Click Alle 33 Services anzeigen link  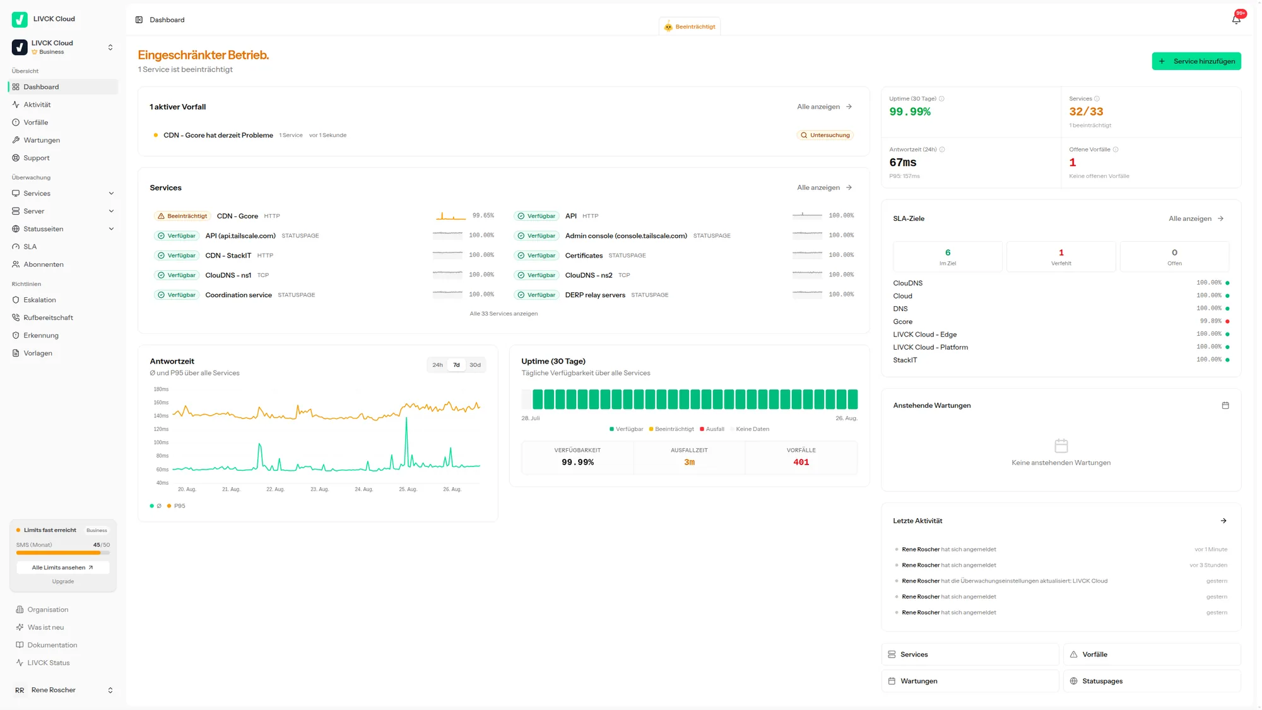point(504,314)
